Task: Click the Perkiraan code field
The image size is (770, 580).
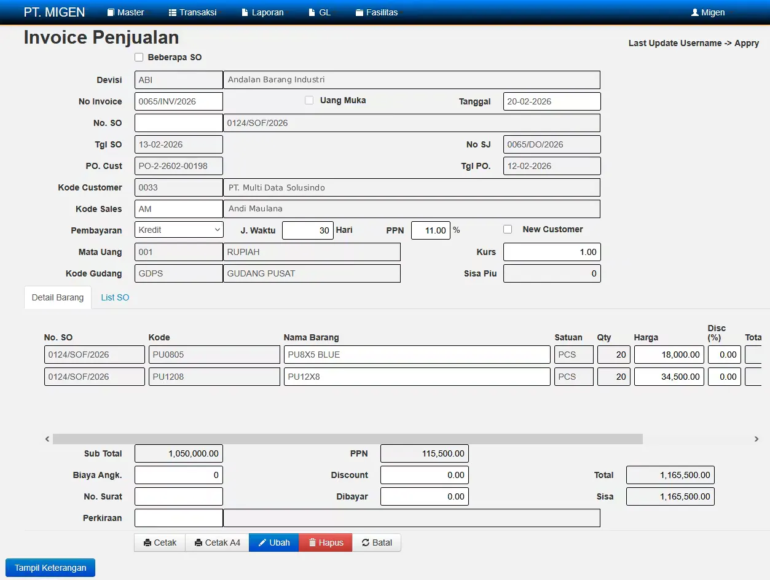Action: (x=179, y=518)
